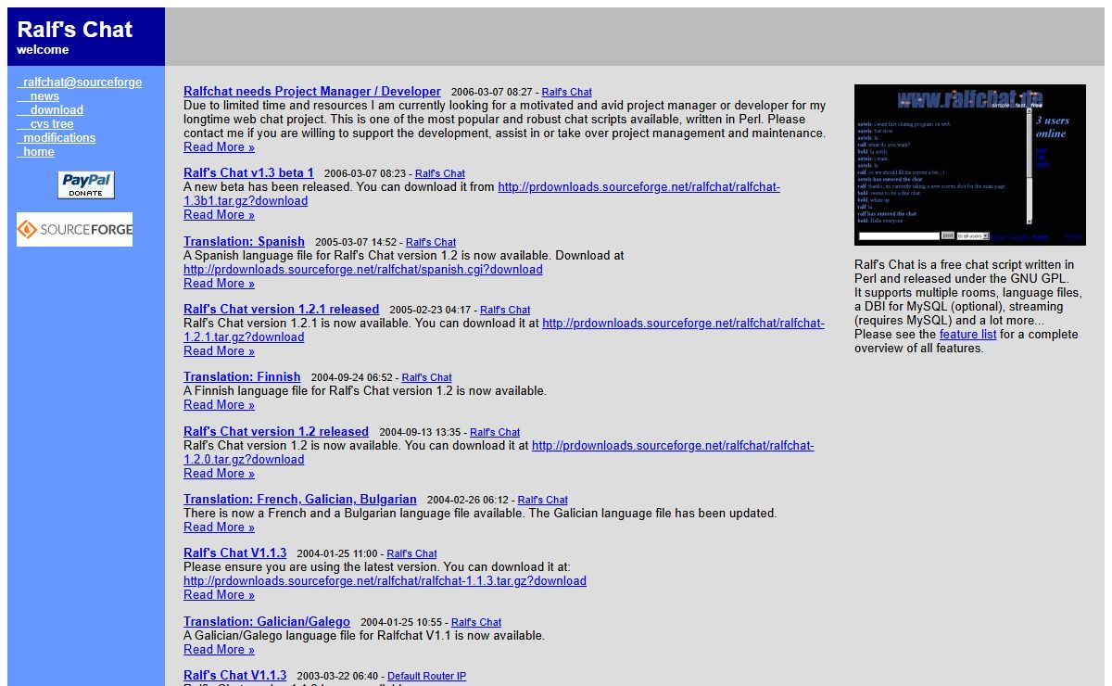The width and height of the screenshot is (1112, 686).
Task: Click Ralf's Chat author link on 2005-02-23 post
Action: click(x=505, y=310)
